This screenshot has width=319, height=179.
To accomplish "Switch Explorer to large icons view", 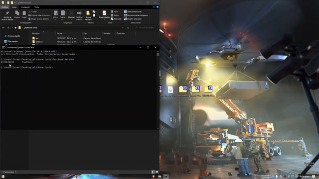I will pyautogui.click(x=157, y=172).
